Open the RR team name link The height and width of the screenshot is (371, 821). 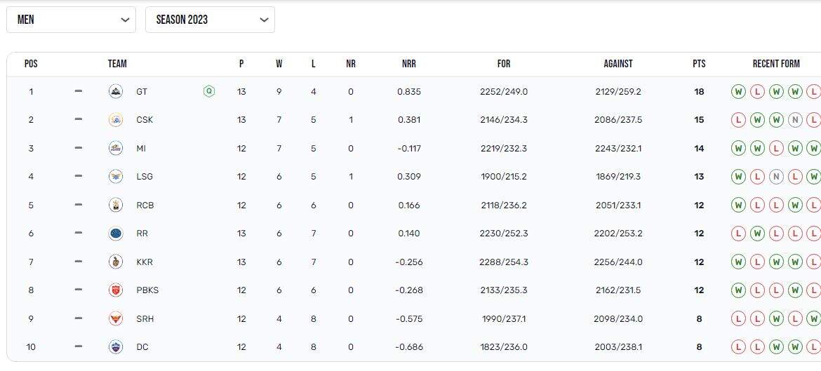pyautogui.click(x=142, y=234)
